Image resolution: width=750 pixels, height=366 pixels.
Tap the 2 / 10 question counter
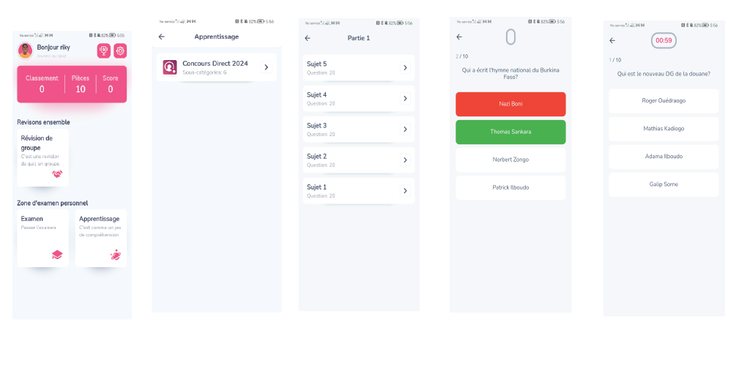coord(461,56)
